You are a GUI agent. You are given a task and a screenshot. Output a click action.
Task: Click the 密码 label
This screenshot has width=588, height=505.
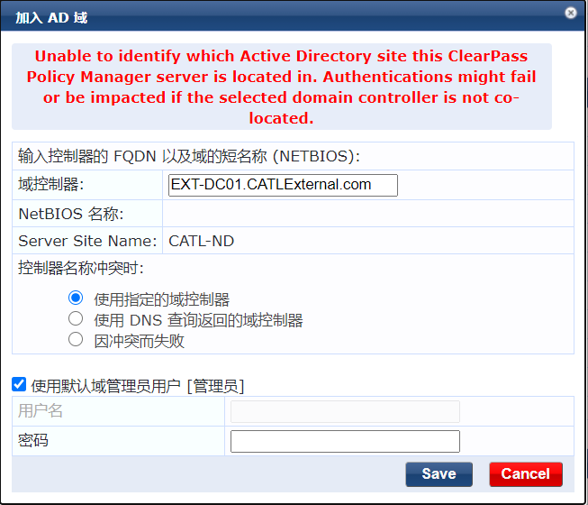[x=33, y=441]
